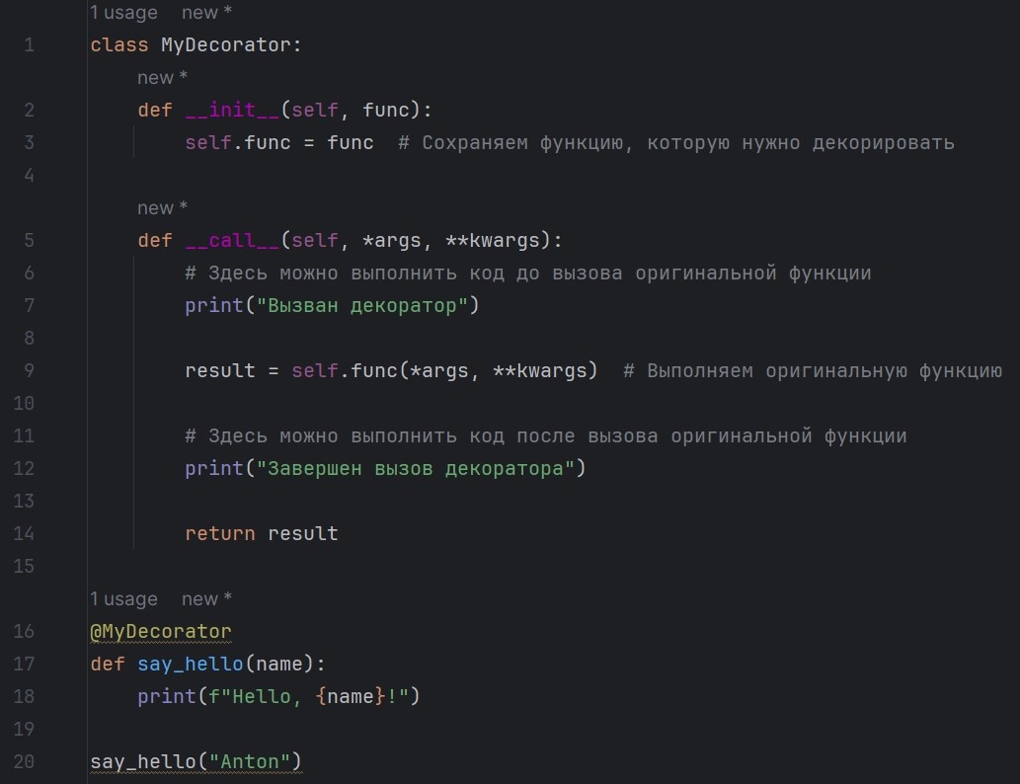The width and height of the screenshot is (1020, 784).
Task: Click the comment about code до вызова функции
Action: 528,273
